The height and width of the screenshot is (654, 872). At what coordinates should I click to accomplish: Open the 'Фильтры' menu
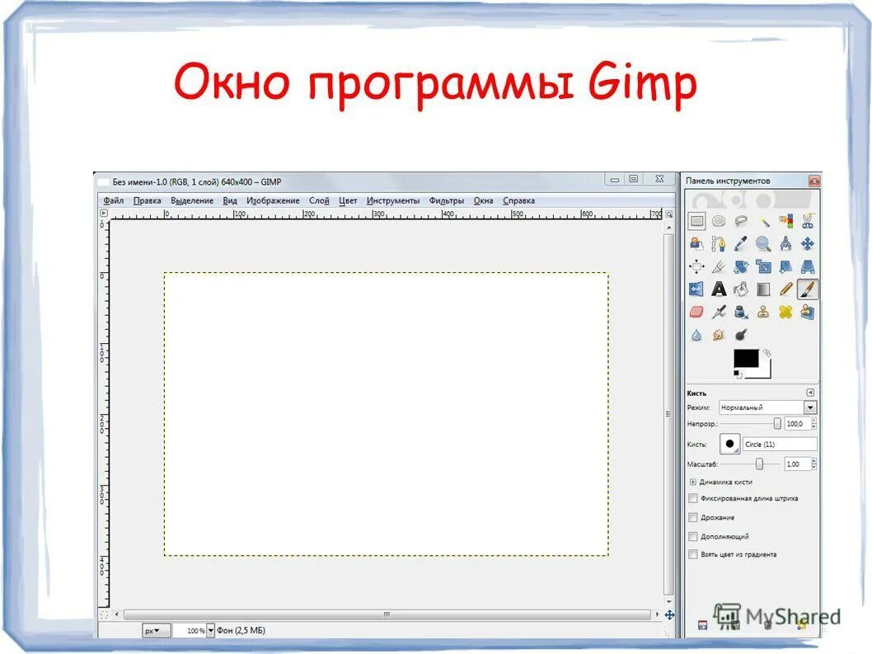pos(445,200)
